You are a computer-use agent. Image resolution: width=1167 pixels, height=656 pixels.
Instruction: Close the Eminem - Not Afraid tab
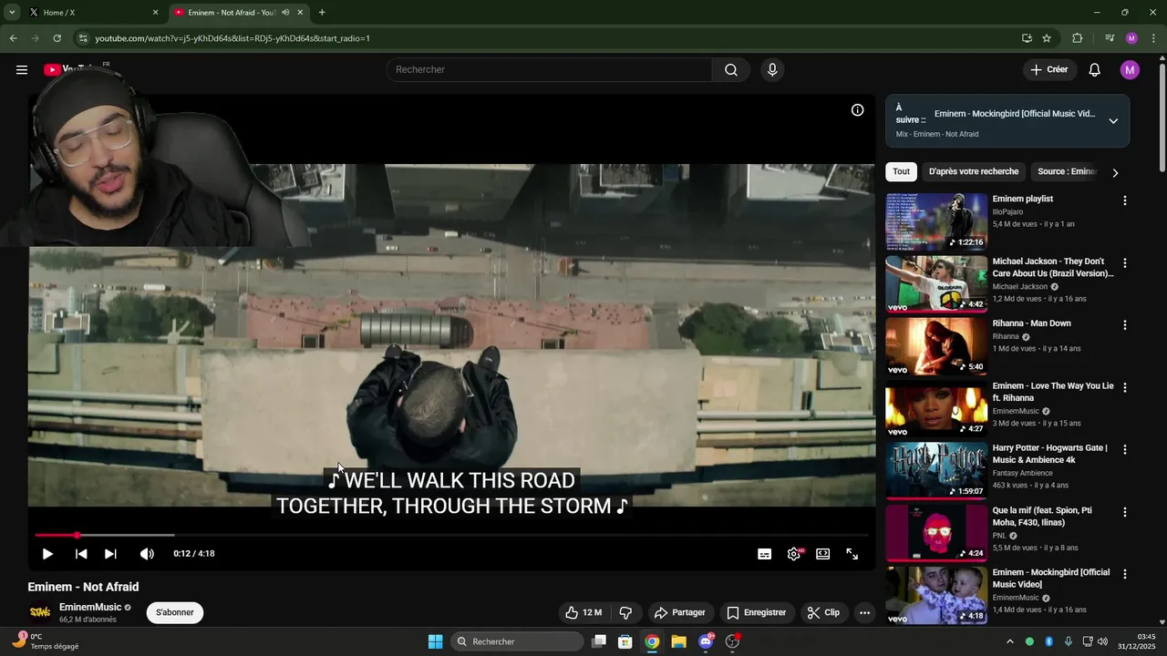[x=300, y=13]
